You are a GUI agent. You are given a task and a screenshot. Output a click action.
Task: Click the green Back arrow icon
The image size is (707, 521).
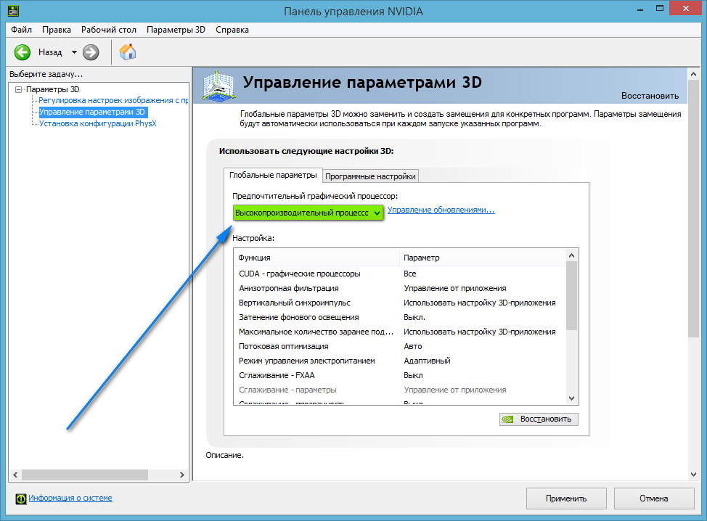pyautogui.click(x=22, y=52)
